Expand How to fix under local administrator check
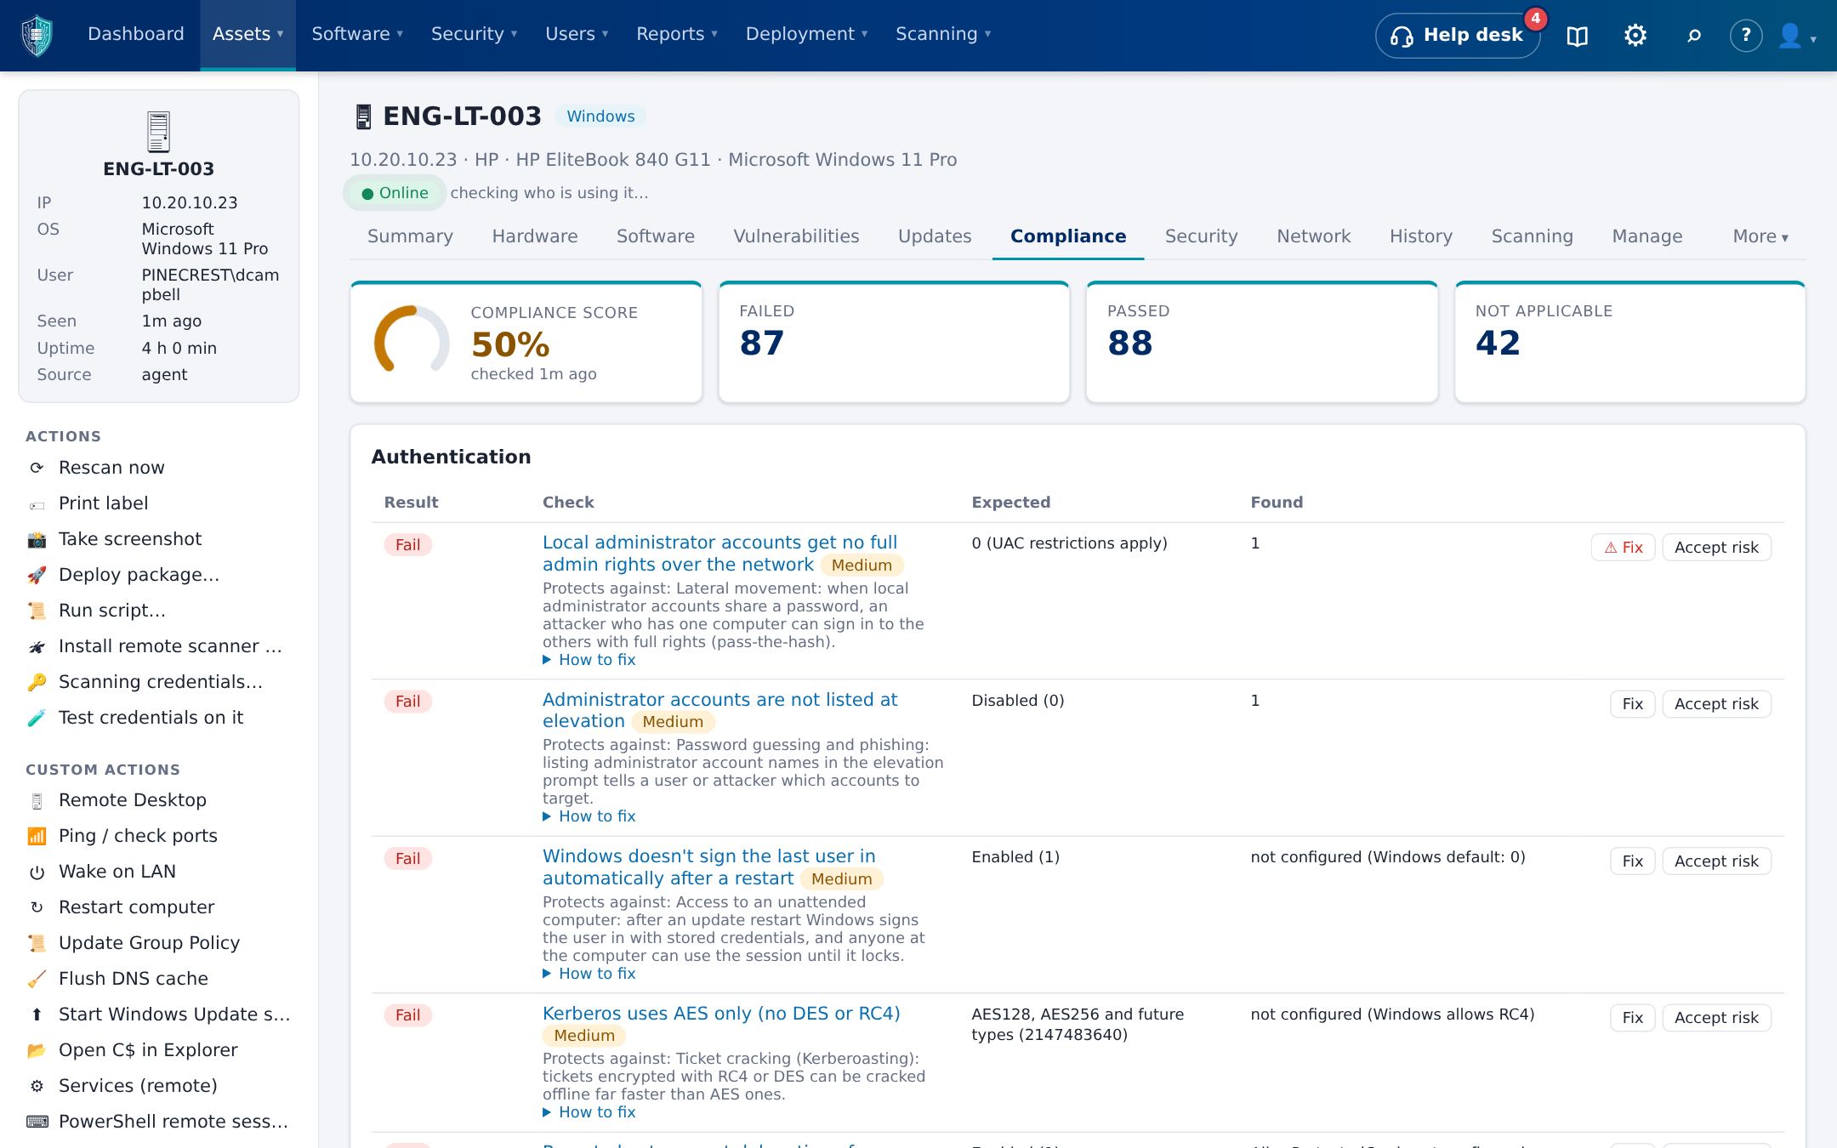1837x1148 pixels. 589,660
